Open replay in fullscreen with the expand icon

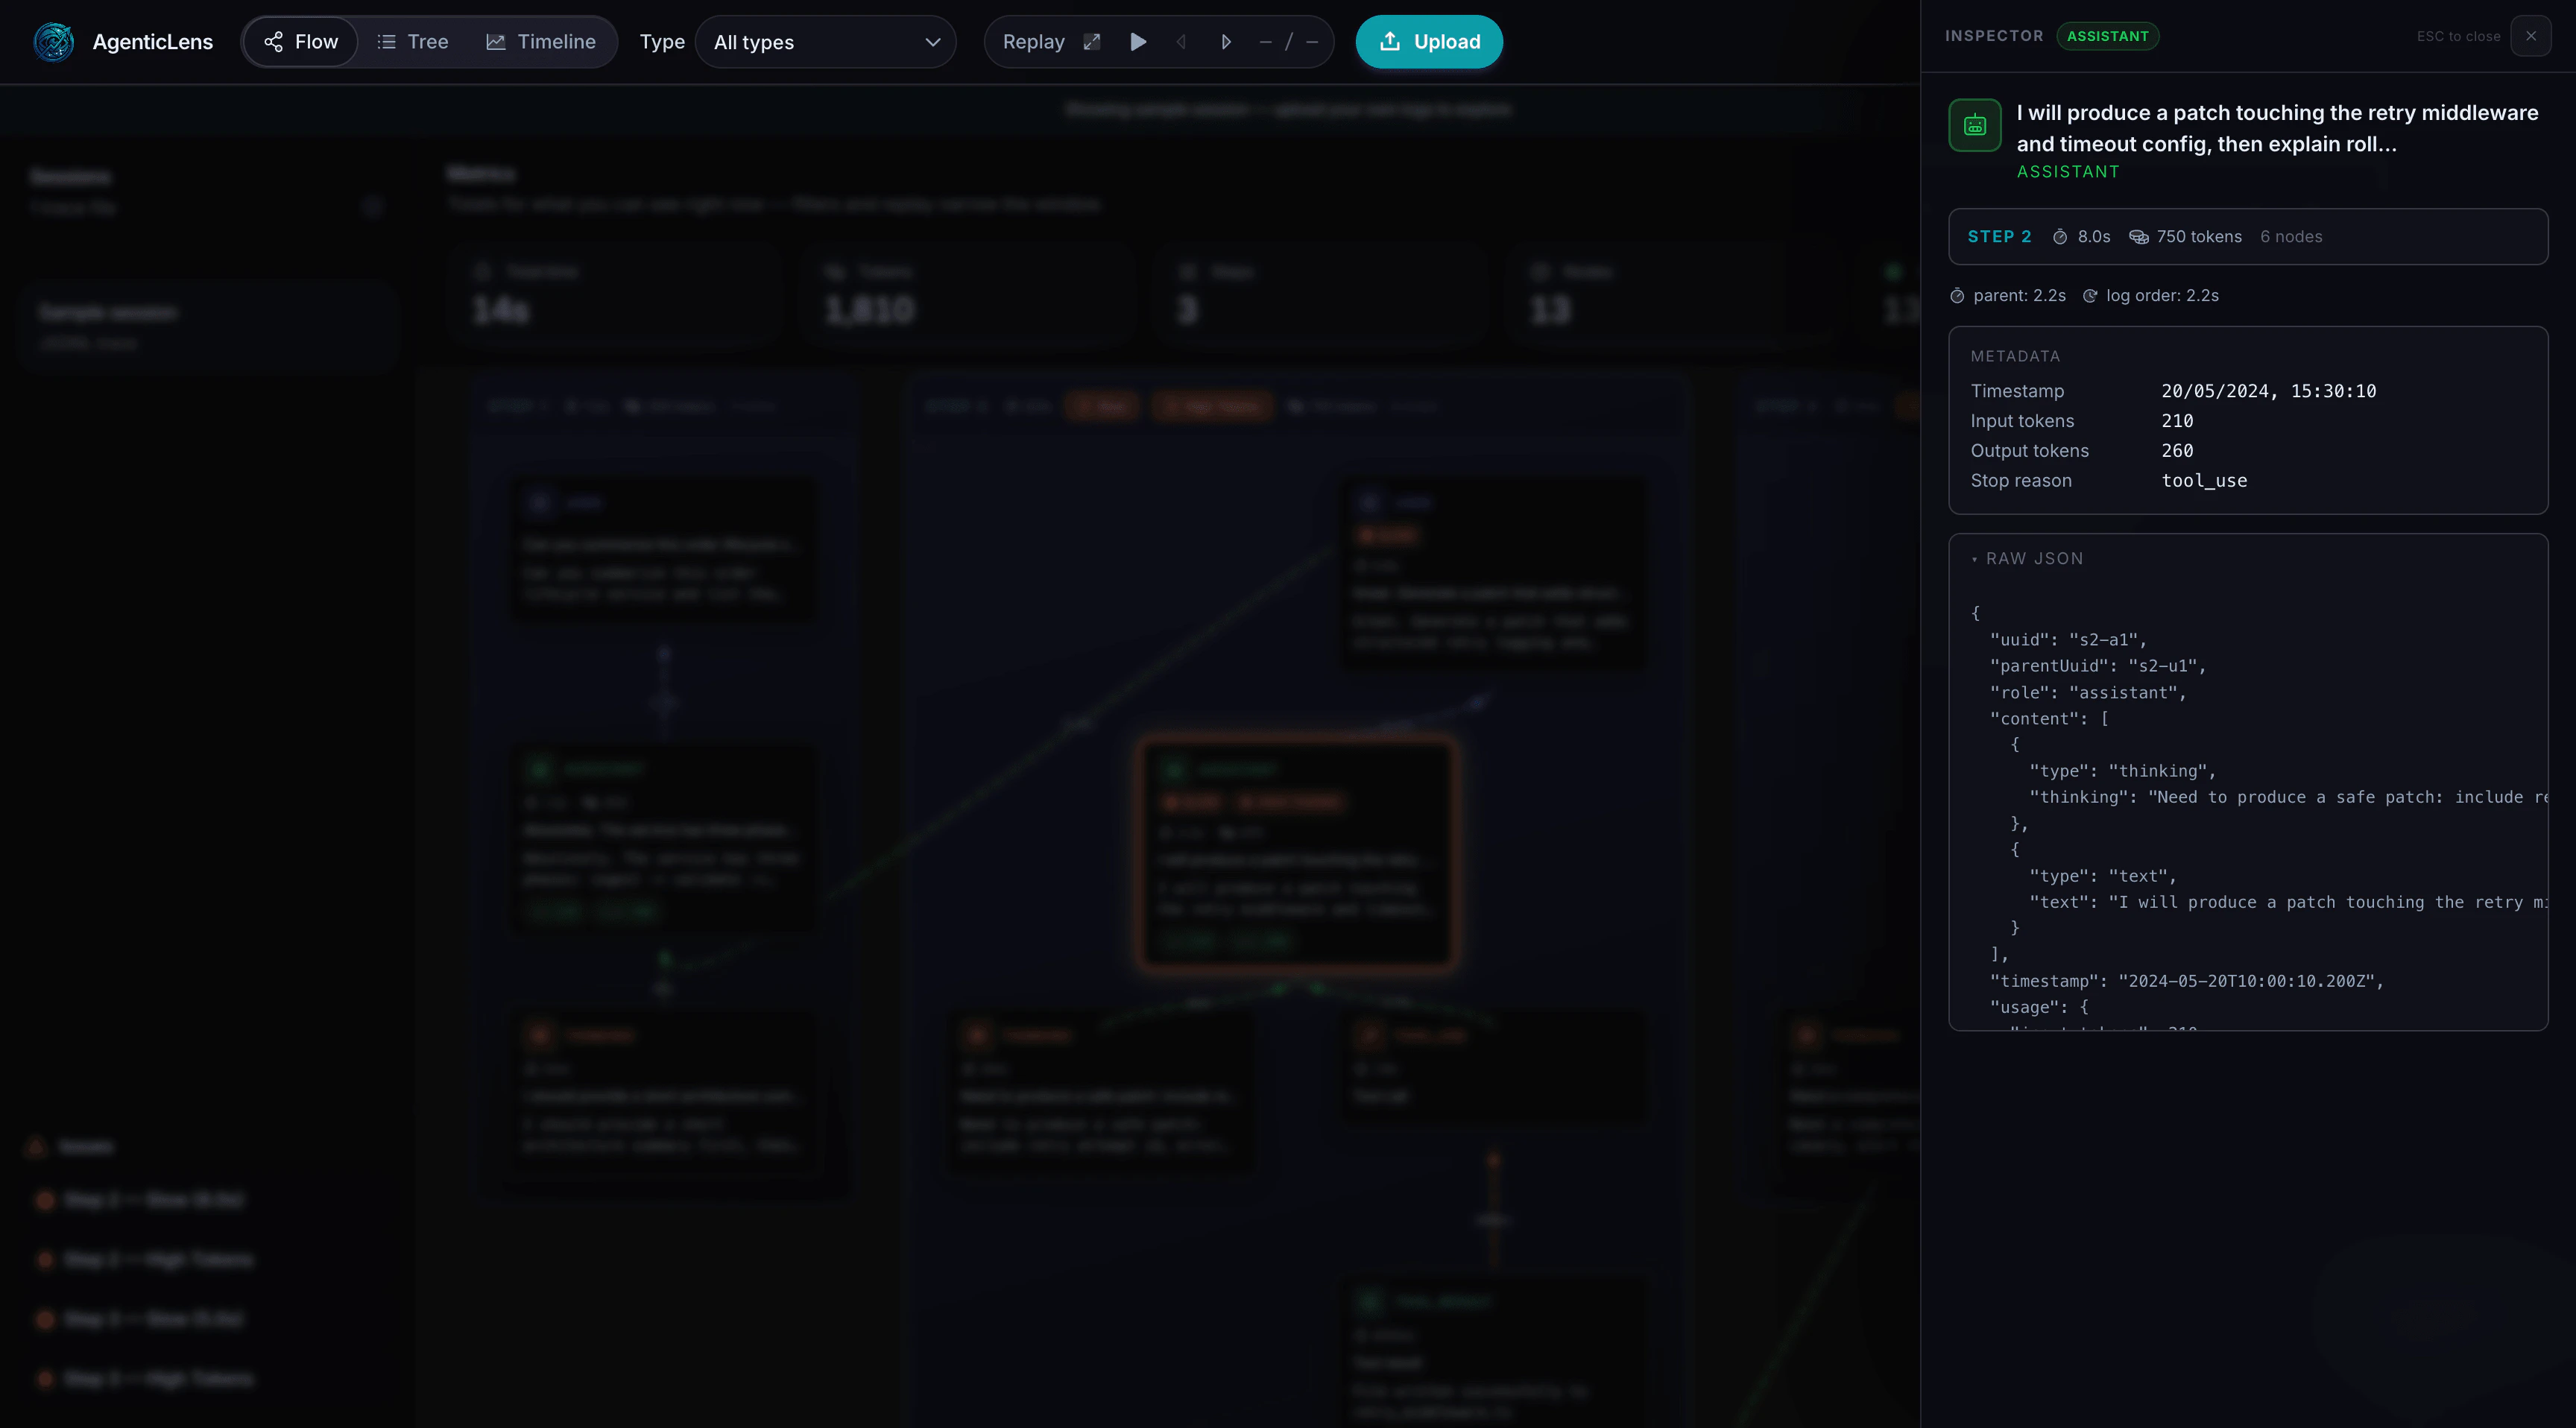point(1092,41)
